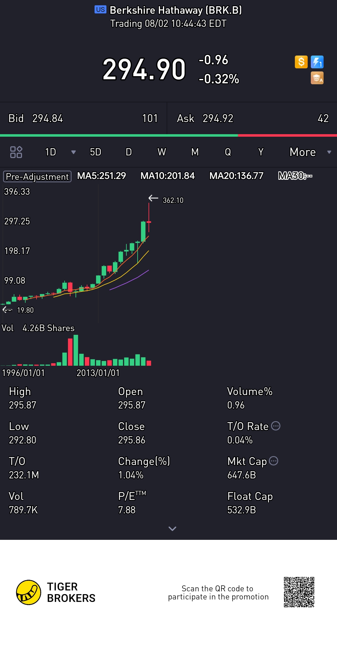This screenshot has width=337, height=645.
Task: Switch to the 5D chart tab
Action: tap(95, 152)
